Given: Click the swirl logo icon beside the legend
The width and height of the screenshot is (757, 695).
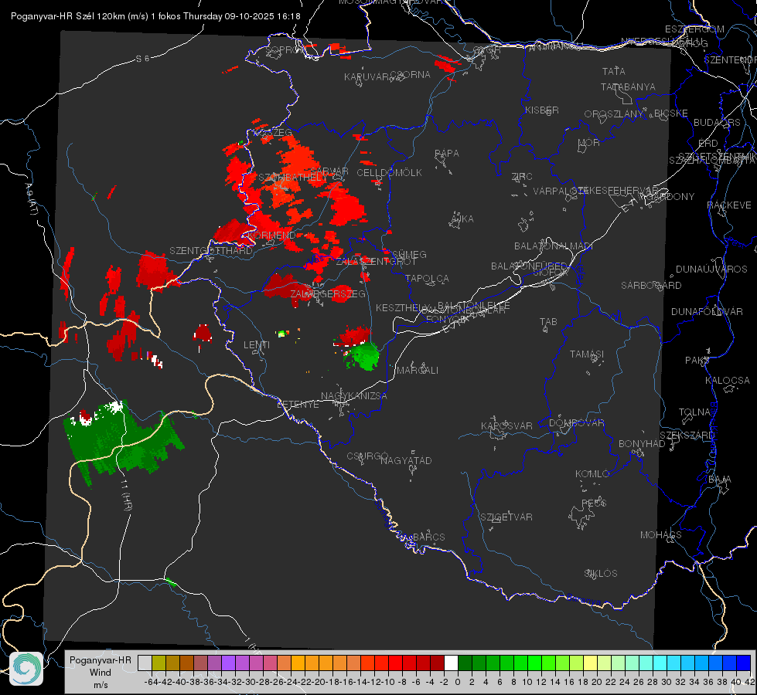Looking at the screenshot, I should (26, 669).
